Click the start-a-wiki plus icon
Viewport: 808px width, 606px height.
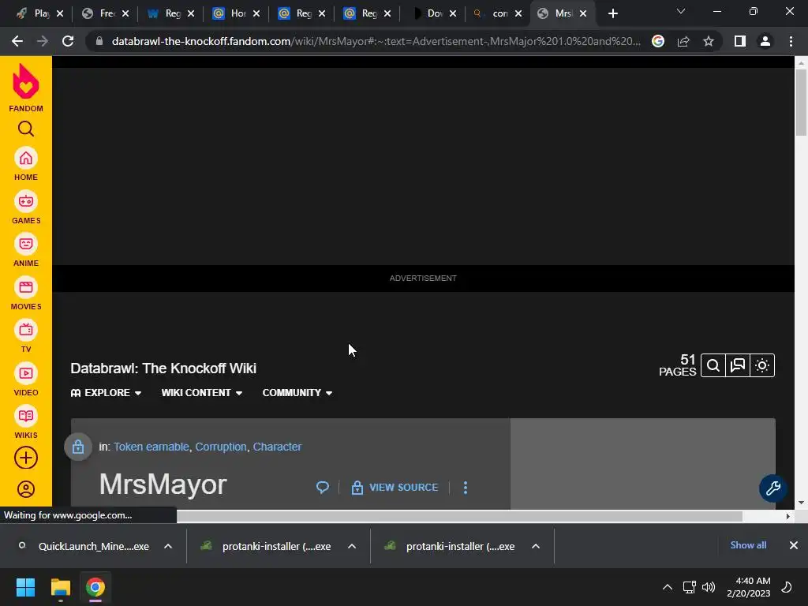(26, 458)
